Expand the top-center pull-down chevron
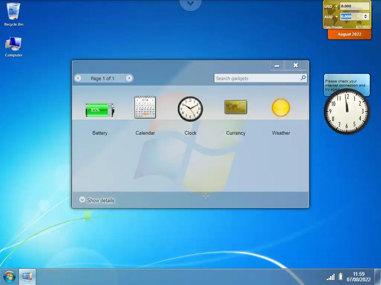This screenshot has height=285, width=381. (x=190, y=4)
